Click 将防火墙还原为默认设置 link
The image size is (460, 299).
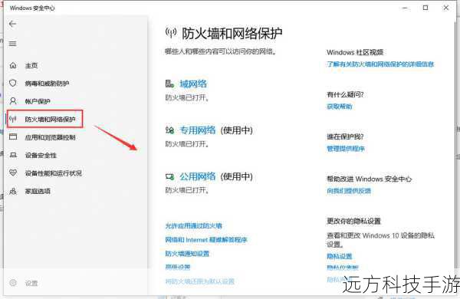[200, 281]
